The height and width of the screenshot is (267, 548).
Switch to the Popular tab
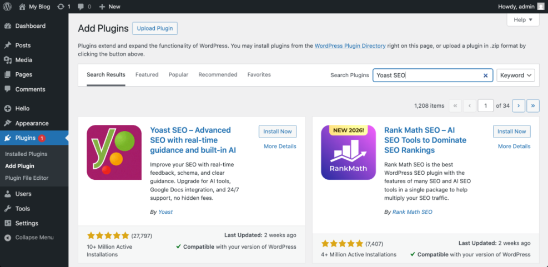pos(178,74)
